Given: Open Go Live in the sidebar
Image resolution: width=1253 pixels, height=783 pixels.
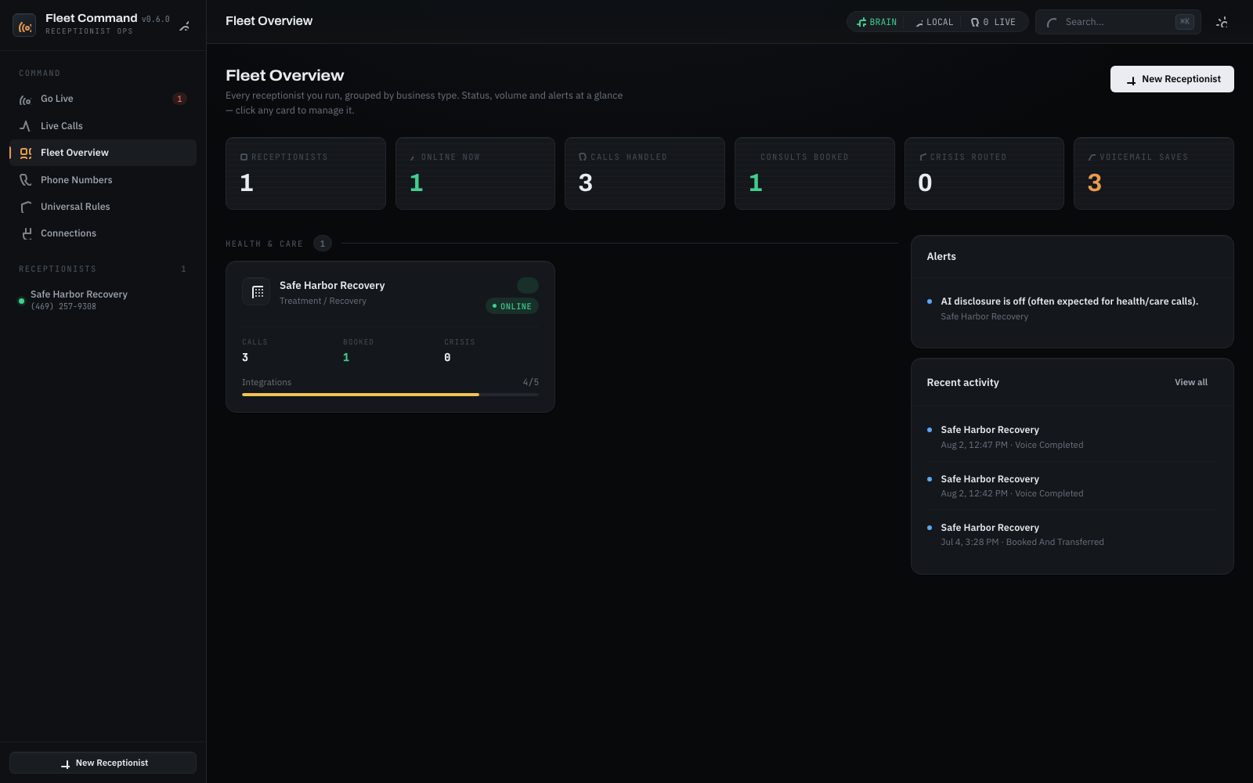Looking at the screenshot, I should pyautogui.click(x=103, y=99).
